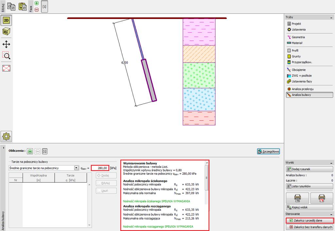The image size is (335, 231).
Task: Select the pan/move view tool
Action: (6, 44)
